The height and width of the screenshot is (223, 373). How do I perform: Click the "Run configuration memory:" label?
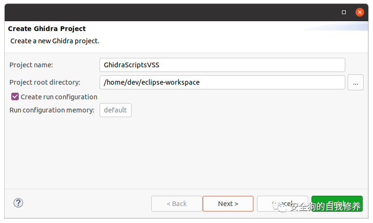coord(52,110)
